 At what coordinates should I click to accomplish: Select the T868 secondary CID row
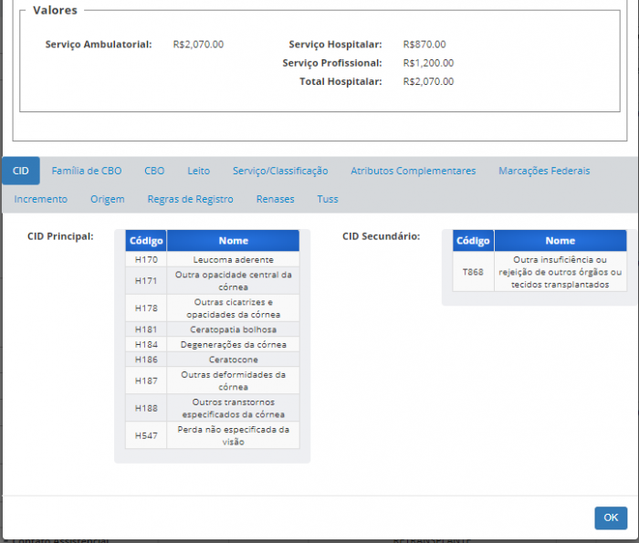click(x=539, y=272)
